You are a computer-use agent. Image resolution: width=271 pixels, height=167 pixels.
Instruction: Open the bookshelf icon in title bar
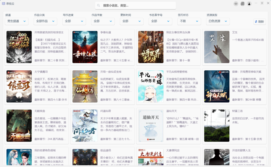tap(242, 4)
